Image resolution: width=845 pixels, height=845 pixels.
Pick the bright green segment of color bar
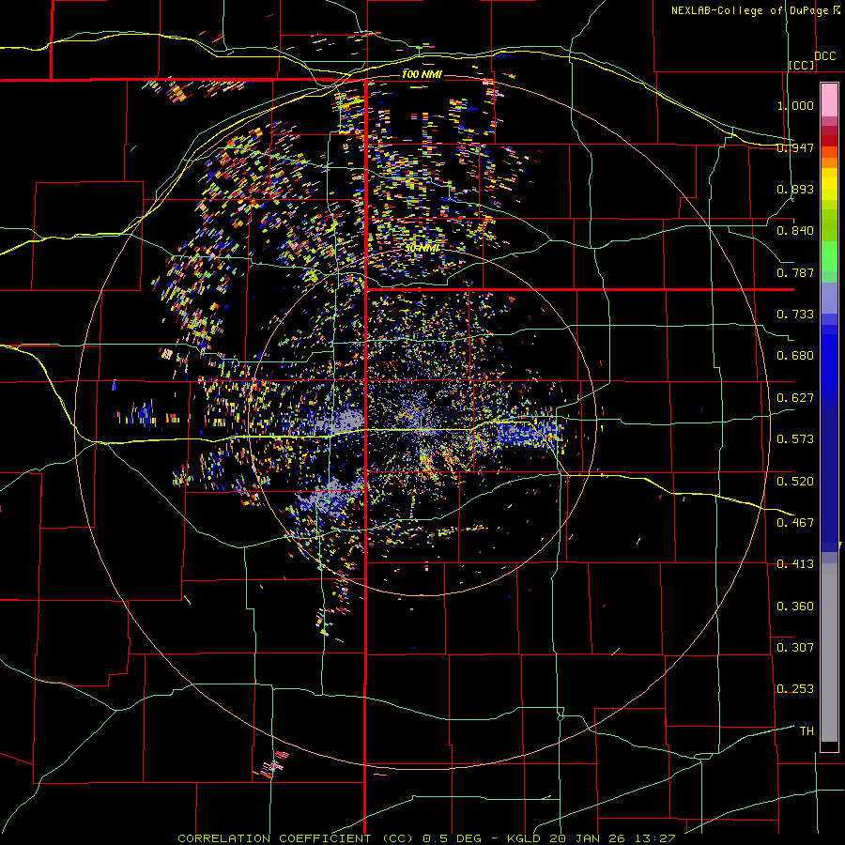[829, 255]
